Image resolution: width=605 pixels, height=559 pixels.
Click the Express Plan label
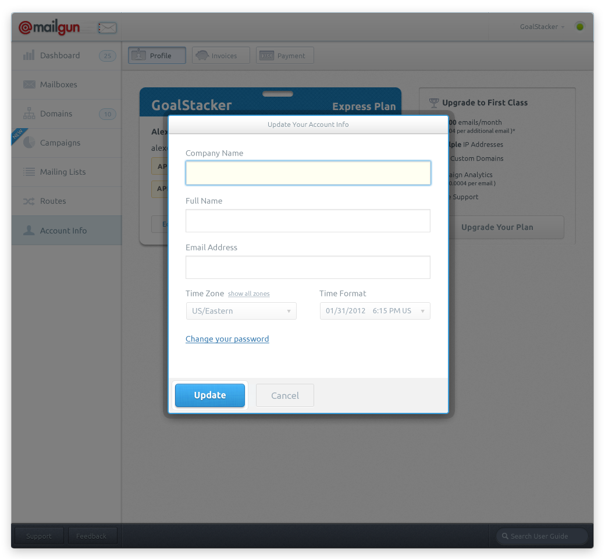tap(364, 107)
